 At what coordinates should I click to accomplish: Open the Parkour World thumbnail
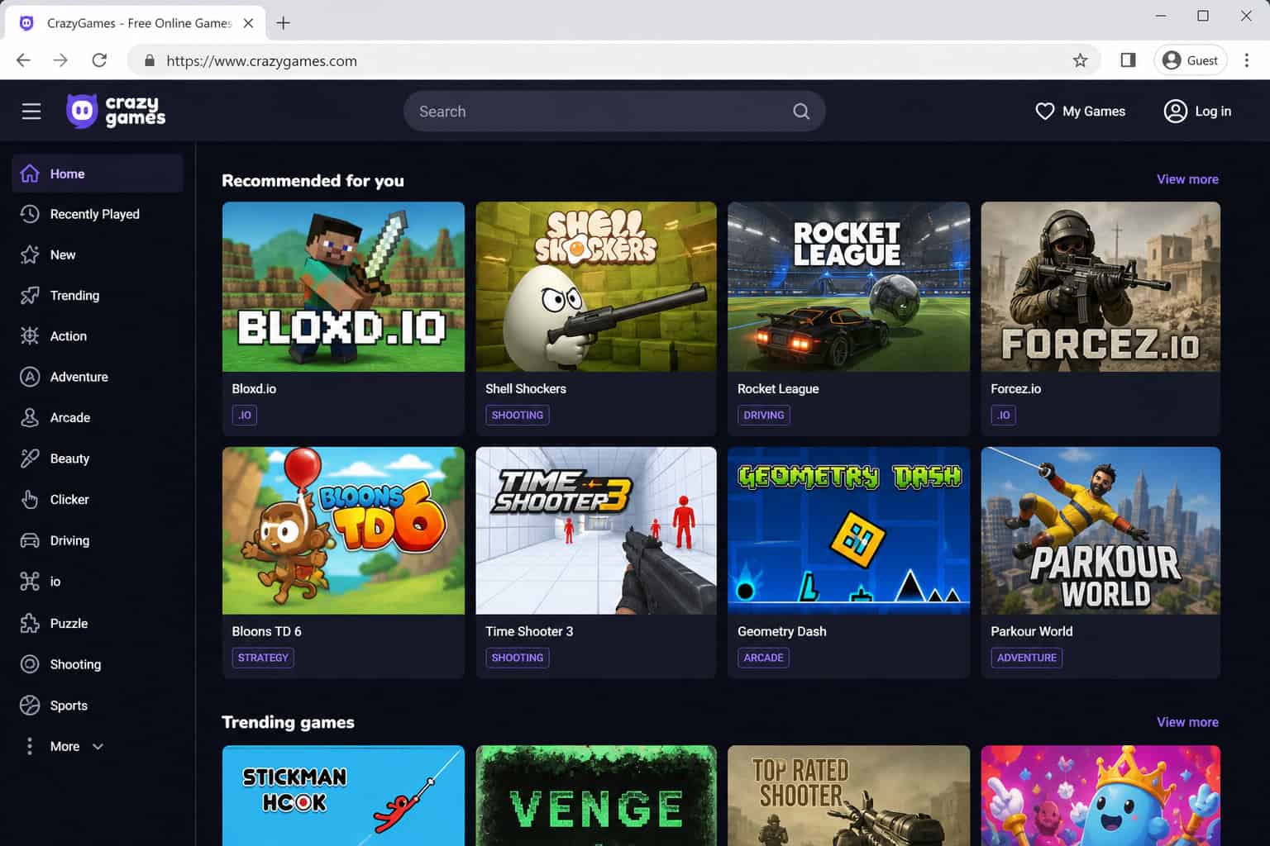tap(1101, 530)
